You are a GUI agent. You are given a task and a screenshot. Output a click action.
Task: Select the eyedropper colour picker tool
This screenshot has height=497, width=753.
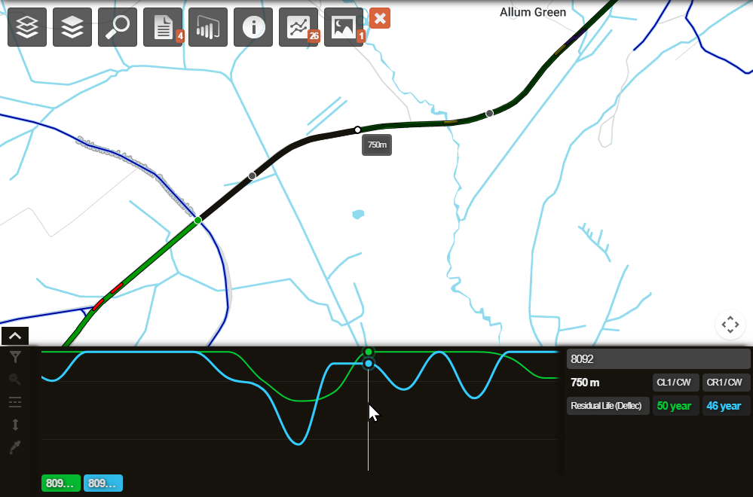click(x=15, y=447)
